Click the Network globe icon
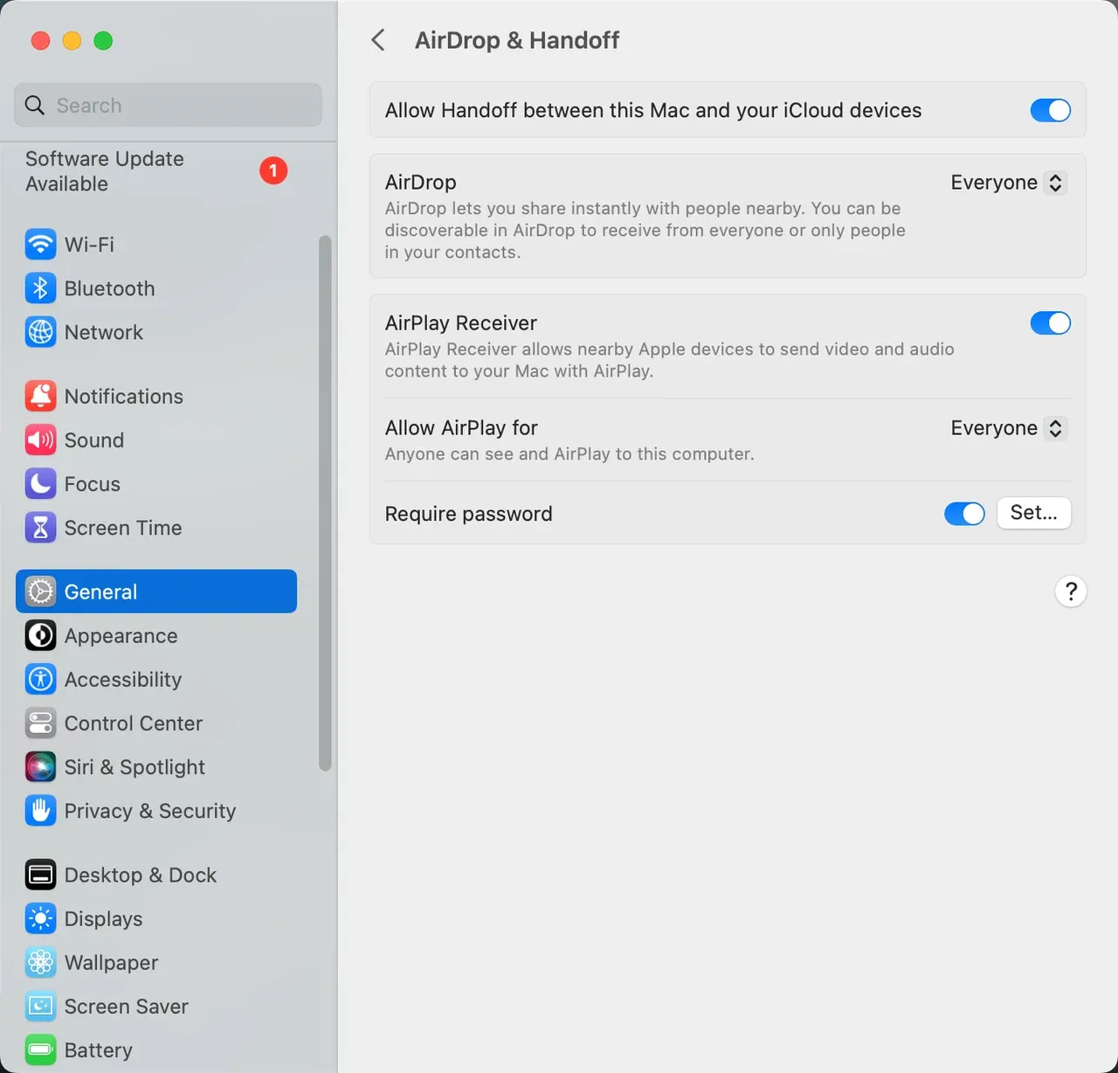Screen dimensions: 1118x1073 (x=40, y=332)
